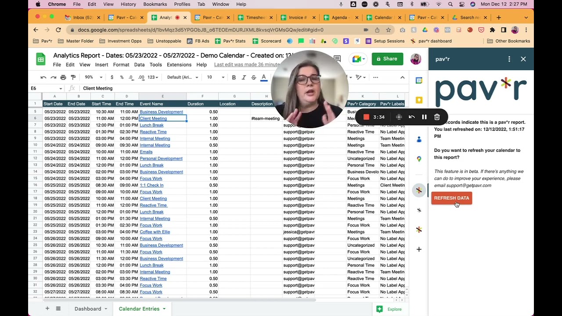Click the print icon in the toolbar
The height and width of the screenshot is (316, 562).
pos(63,77)
